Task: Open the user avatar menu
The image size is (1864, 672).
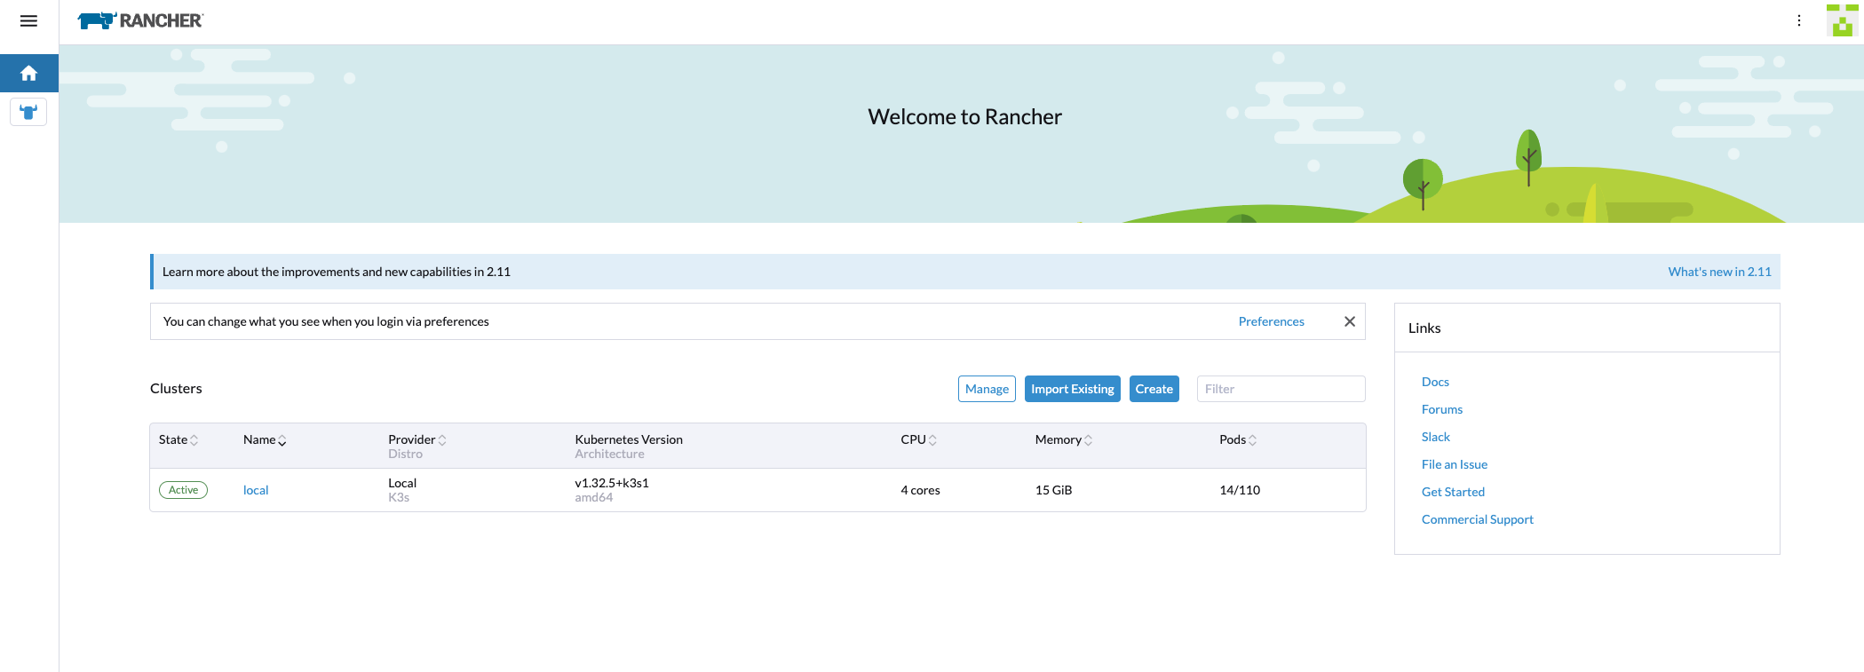Action: point(1843,20)
